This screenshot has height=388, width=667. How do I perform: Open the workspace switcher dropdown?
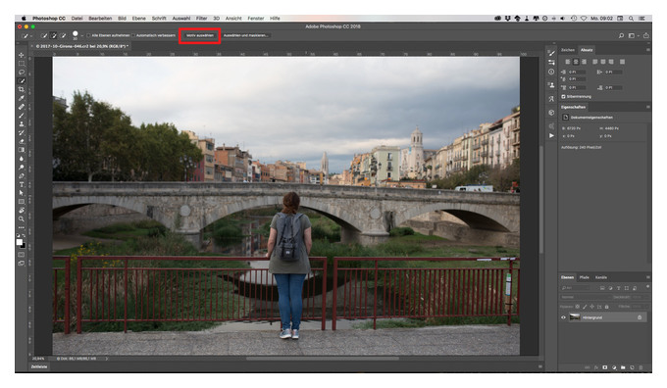click(x=633, y=35)
